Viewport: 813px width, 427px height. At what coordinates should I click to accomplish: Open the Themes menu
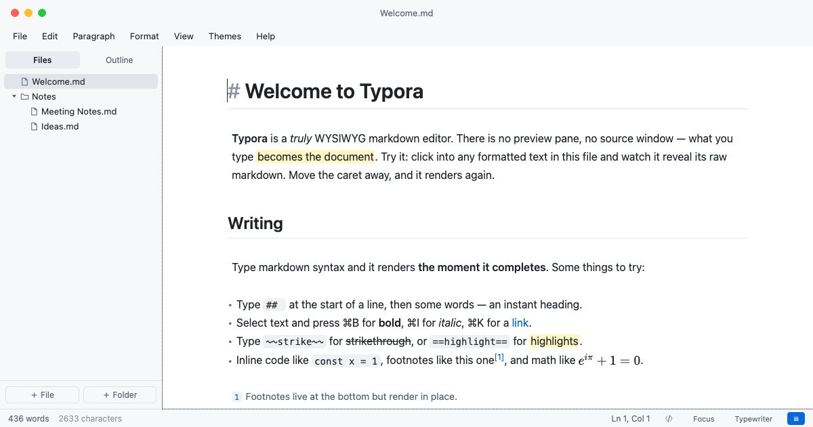(x=225, y=36)
